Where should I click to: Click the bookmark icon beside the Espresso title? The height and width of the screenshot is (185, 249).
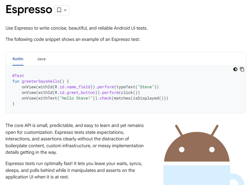click(59, 10)
